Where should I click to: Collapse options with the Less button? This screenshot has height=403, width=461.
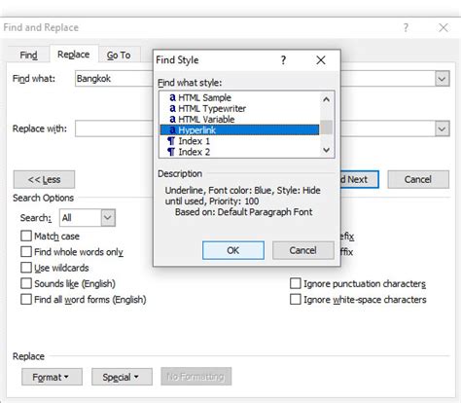44,179
